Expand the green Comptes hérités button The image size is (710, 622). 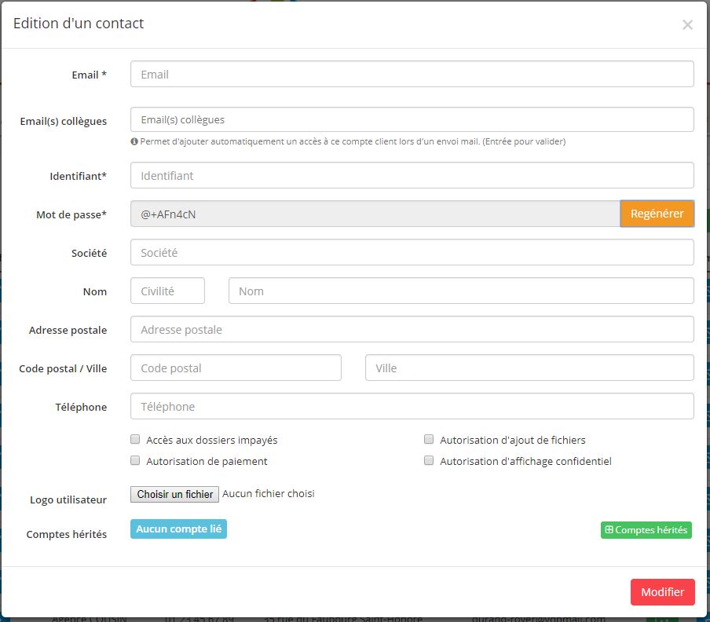tap(646, 530)
